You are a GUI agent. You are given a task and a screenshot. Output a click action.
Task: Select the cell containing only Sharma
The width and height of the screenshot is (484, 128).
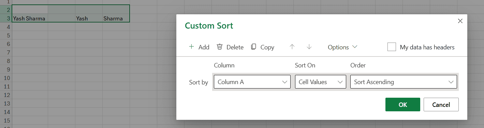(x=116, y=18)
